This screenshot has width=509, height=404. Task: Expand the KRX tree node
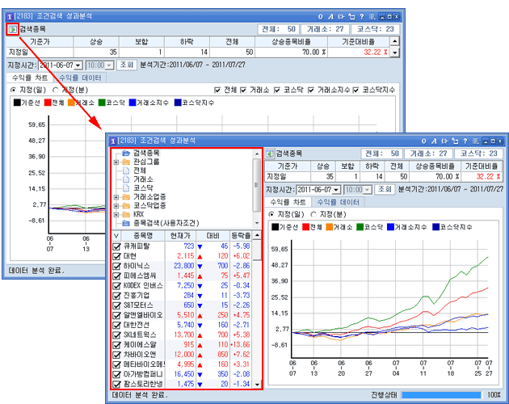[116, 214]
